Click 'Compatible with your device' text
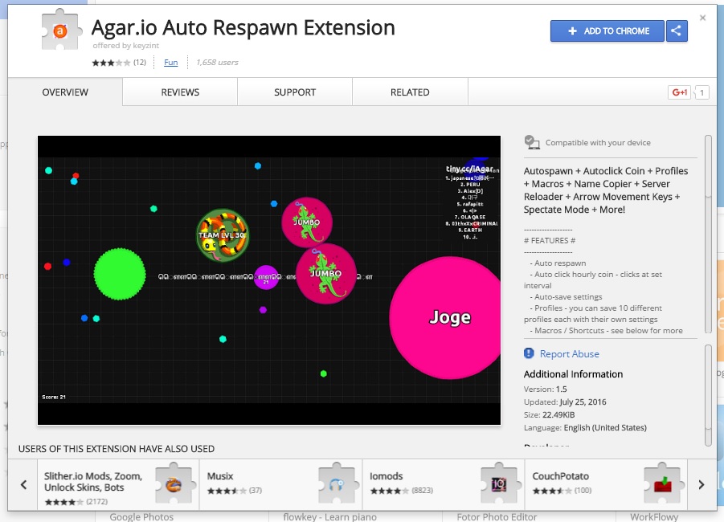This screenshot has height=522, width=724. pos(598,143)
